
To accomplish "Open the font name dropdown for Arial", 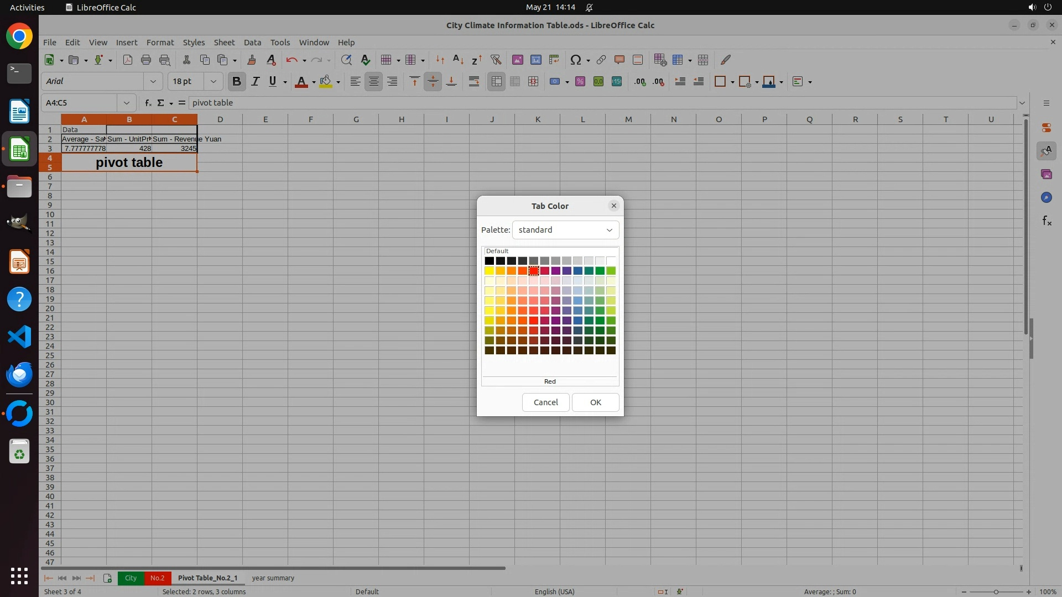I will pyautogui.click(x=153, y=82).
